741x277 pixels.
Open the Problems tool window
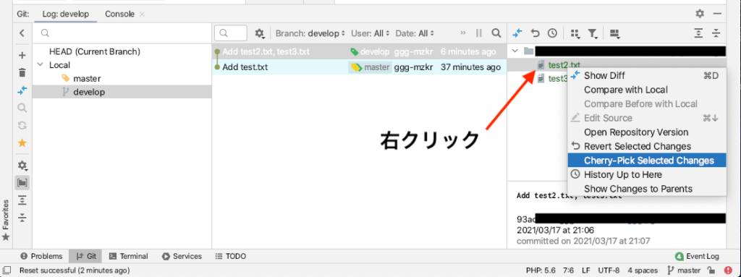pyautogui.click(x=41, y=256)
